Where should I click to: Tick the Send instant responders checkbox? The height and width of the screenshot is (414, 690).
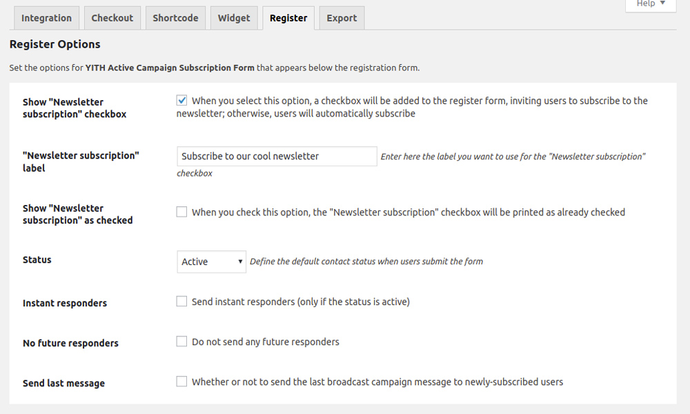[181, 302]
